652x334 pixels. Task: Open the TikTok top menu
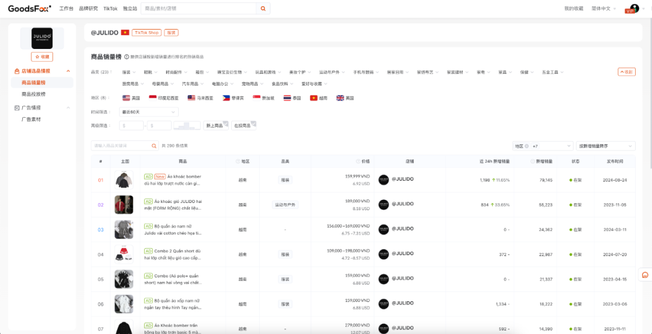coord(110,8)
